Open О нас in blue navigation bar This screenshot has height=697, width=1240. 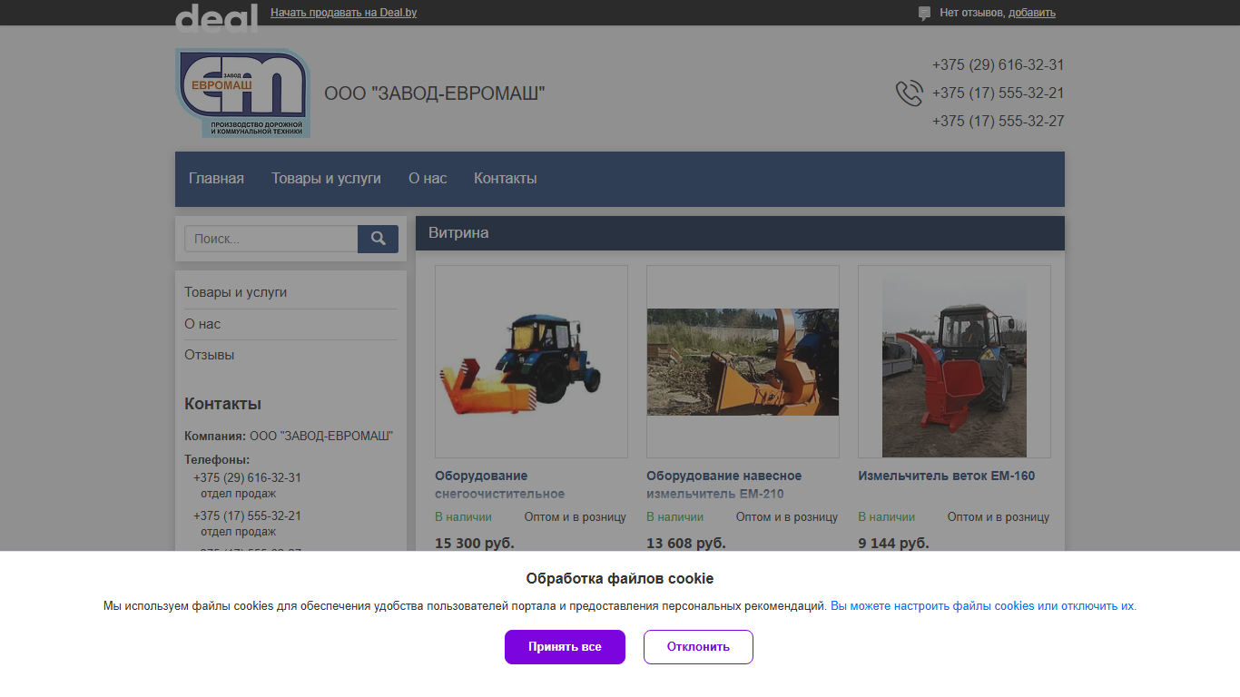428,179
